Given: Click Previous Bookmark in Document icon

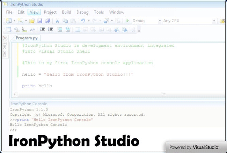Looking at the screenshot, I should pyautogui.click(x=117, y=30).
